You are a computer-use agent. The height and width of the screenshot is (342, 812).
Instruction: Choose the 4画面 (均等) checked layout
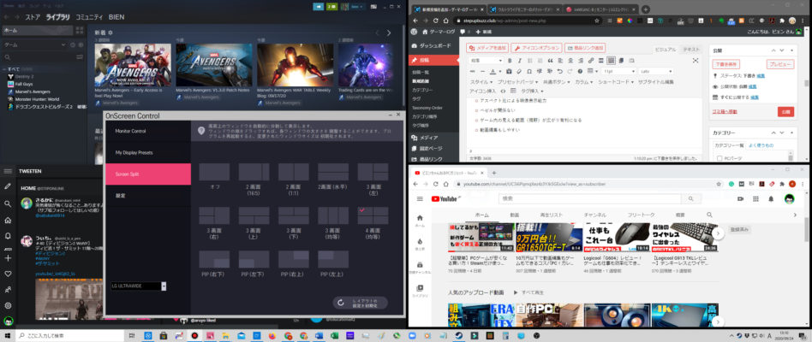point(373,215)
